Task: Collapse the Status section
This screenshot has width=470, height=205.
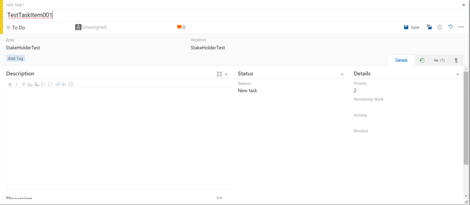Action: [x=342, y=74]
